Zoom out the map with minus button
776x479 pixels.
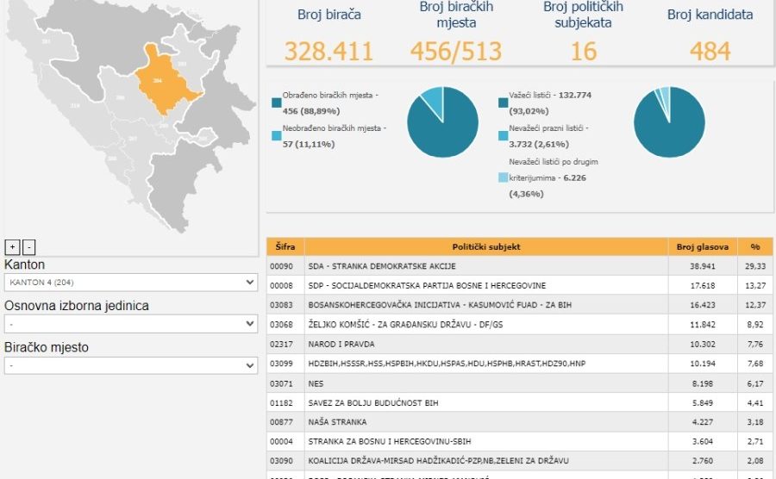point(28,246)
